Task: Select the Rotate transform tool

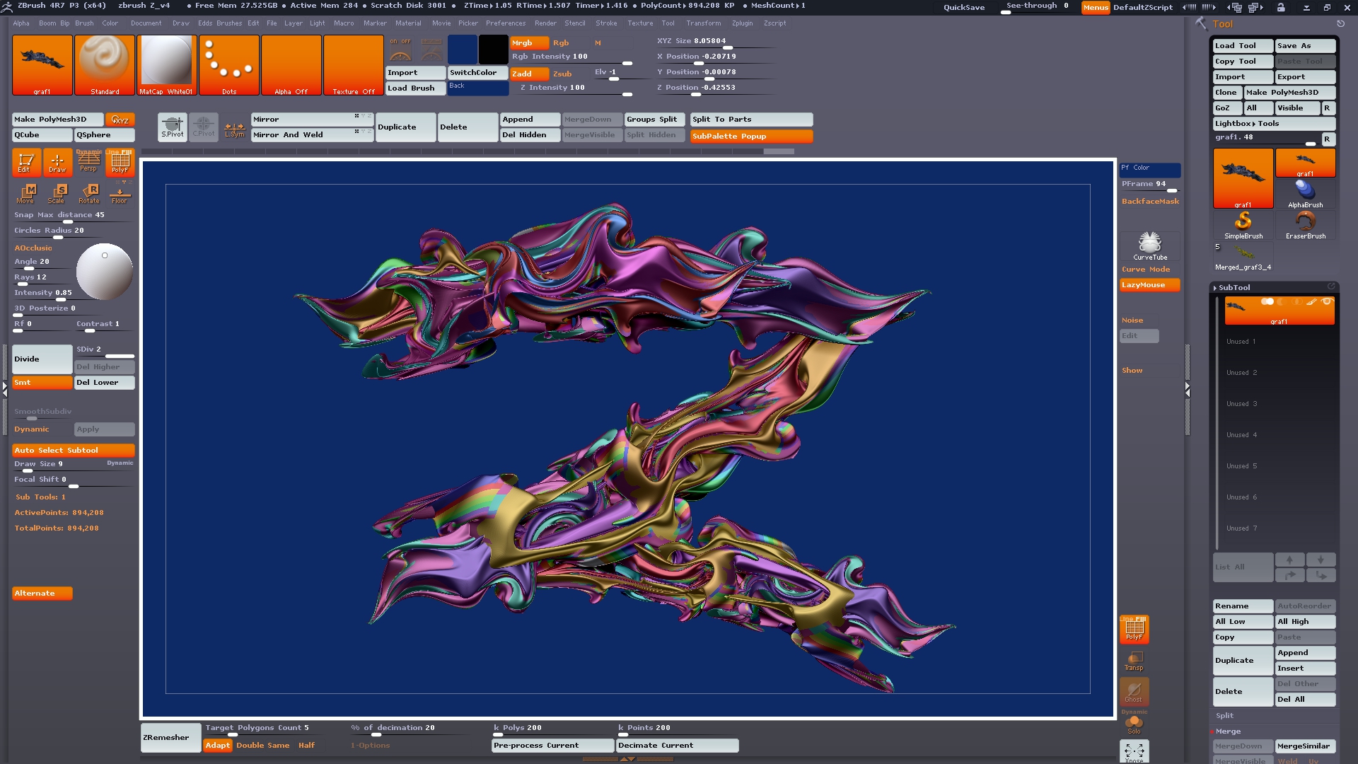Action: tap(89, 193)
